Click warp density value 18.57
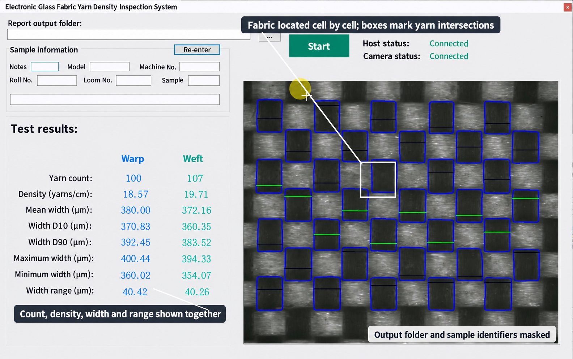 click(136, 195)
